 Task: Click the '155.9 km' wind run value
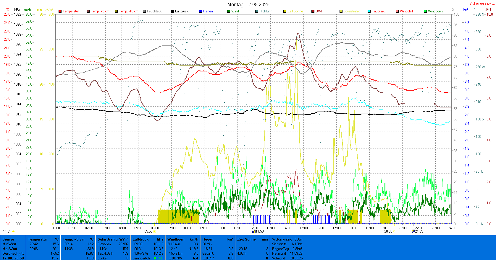click(176, 254)
